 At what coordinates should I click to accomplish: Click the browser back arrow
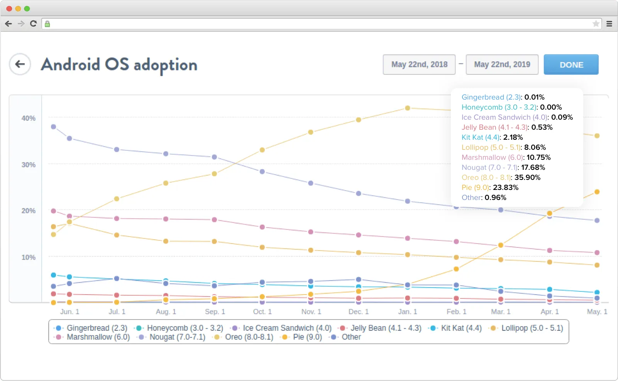8,24
